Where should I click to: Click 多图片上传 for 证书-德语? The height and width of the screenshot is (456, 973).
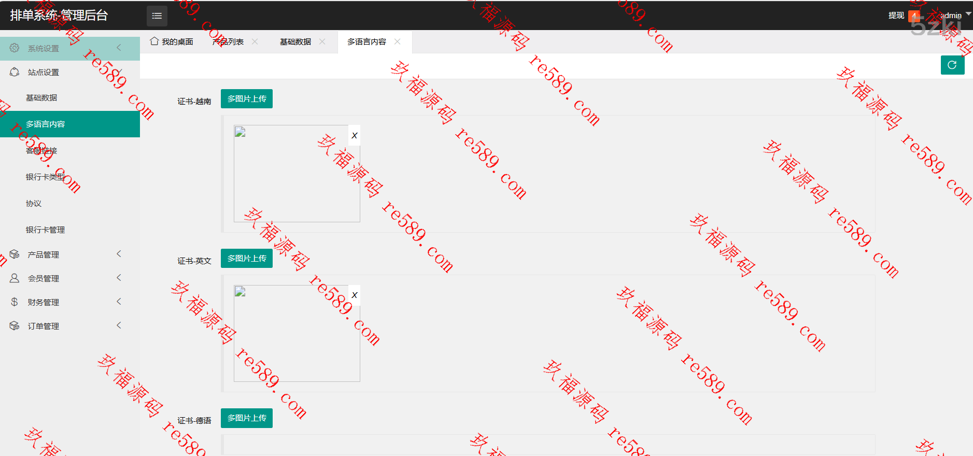click(247, 418)
